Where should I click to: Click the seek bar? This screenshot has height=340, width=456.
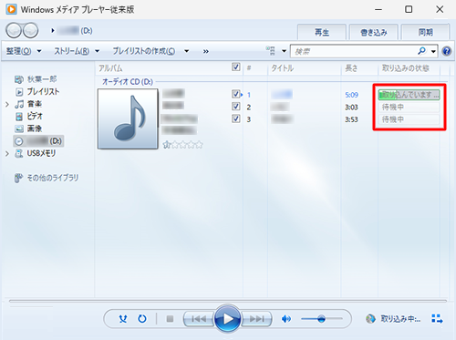228,301
